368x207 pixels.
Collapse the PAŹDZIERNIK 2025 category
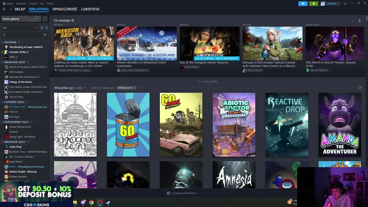pos(2,122)
